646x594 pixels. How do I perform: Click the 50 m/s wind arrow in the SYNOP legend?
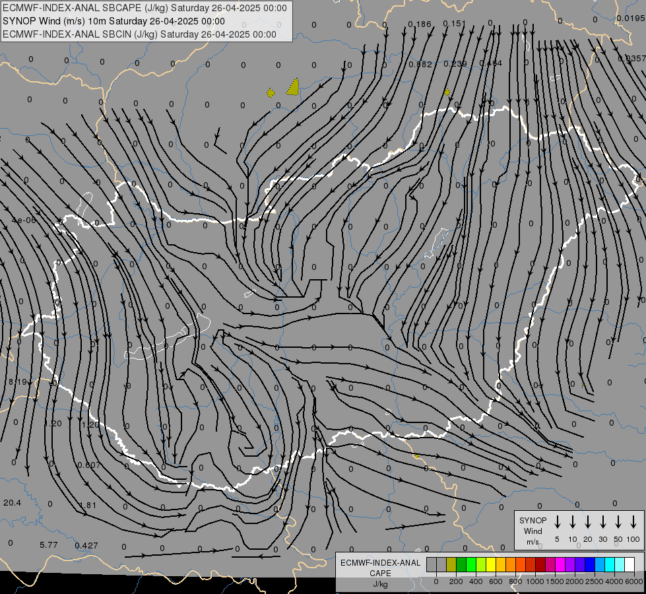(x=618, y=522)
